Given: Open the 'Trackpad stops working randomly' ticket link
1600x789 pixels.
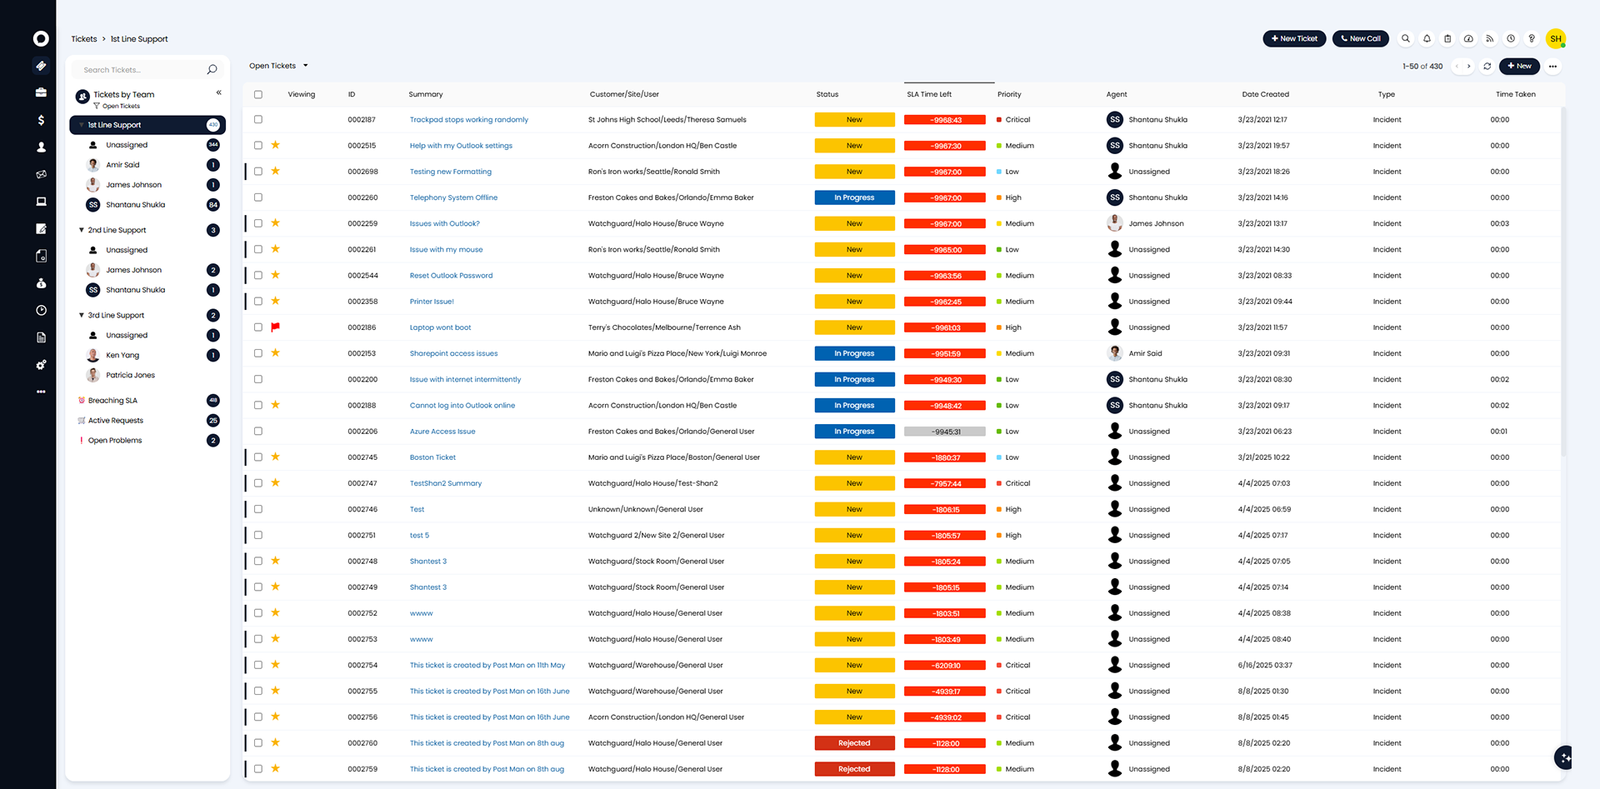Looking at the screenshot, I should coord(468,119).
